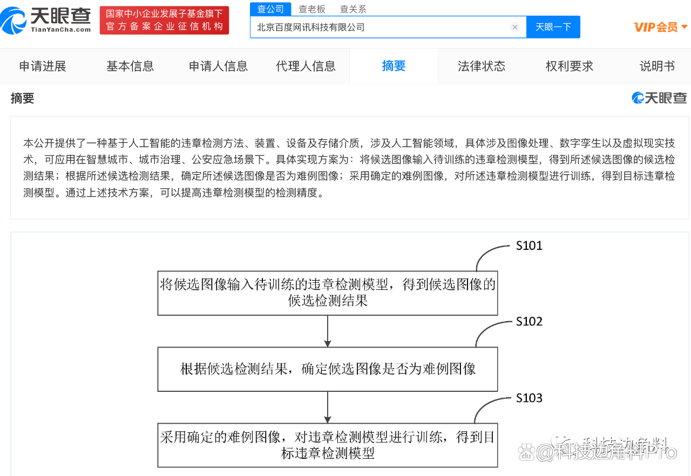
Task: Click the search field containing 北京百度网讯科技有限公司
Action: 378,27
